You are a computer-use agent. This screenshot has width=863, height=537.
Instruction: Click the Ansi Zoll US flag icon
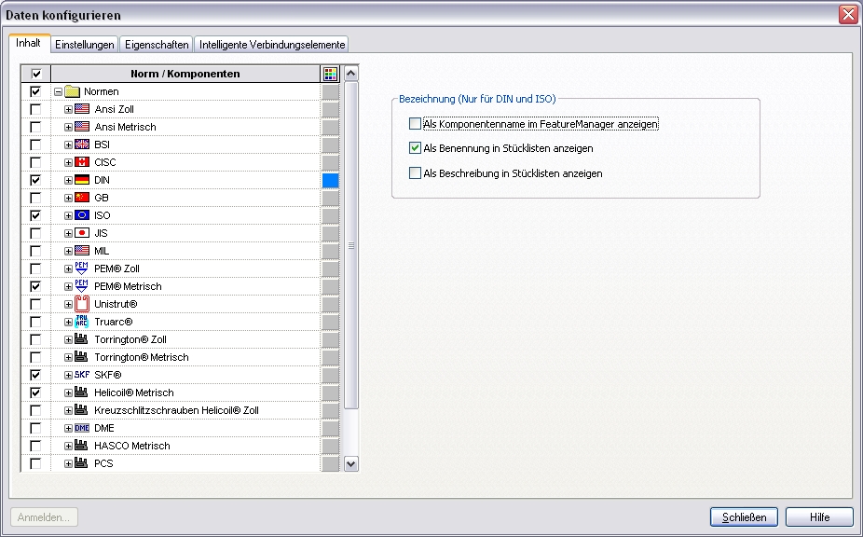coord(81,109)
